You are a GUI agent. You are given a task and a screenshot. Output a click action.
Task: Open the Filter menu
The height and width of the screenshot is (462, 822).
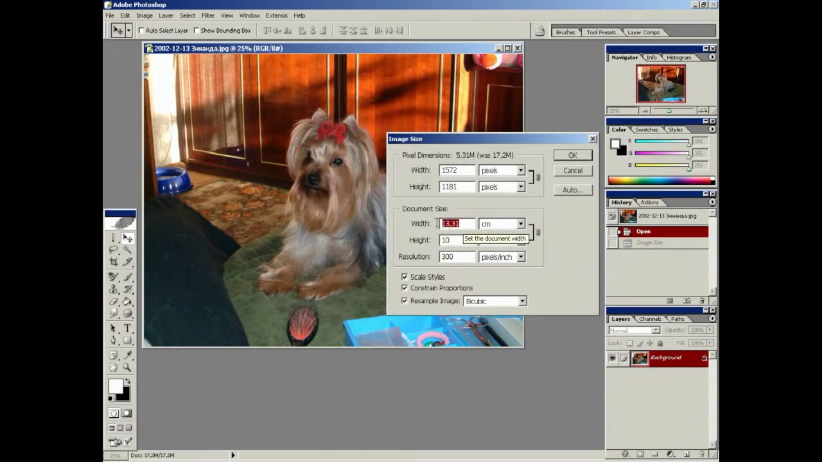208,15
